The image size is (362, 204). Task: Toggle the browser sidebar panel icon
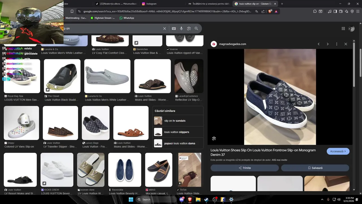click(335, 11)
